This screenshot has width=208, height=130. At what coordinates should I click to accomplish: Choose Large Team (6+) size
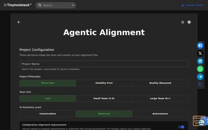coord(160,99)
